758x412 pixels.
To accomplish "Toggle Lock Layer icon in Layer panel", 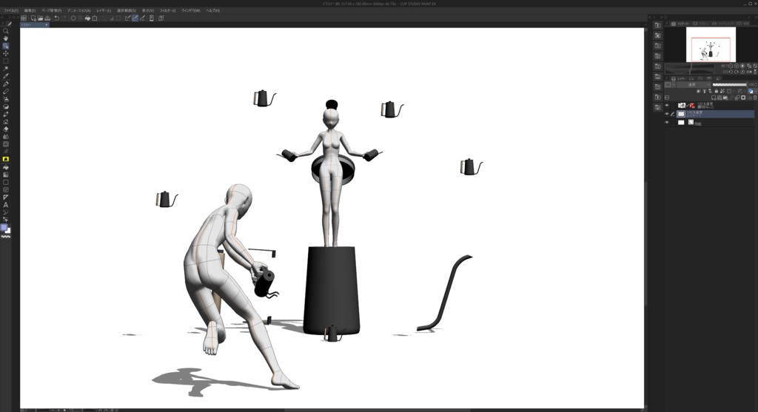I will 717,91.
